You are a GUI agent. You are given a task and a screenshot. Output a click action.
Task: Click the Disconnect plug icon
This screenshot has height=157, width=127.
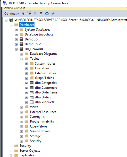pyautogui.click(x=29, y=13)
